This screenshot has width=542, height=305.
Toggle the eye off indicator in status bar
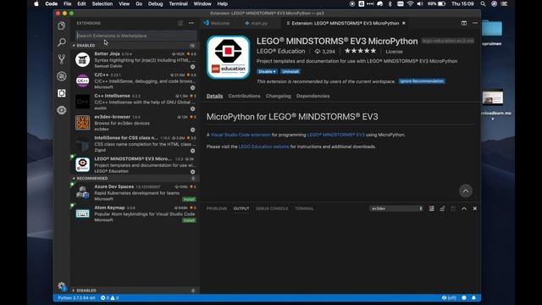click(x=449, y=297)
